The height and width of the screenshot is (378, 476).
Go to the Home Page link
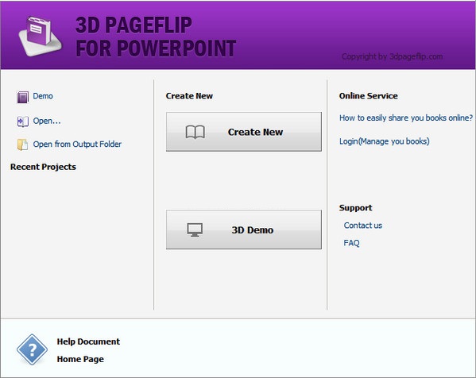click(80, 359)
